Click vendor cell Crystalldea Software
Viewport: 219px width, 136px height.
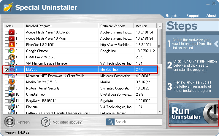tap(116, 95)
